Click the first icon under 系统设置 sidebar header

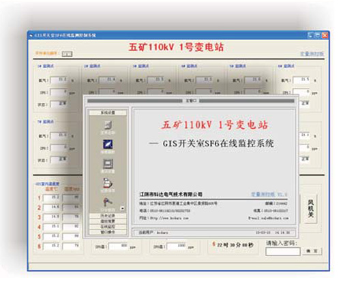108,125
